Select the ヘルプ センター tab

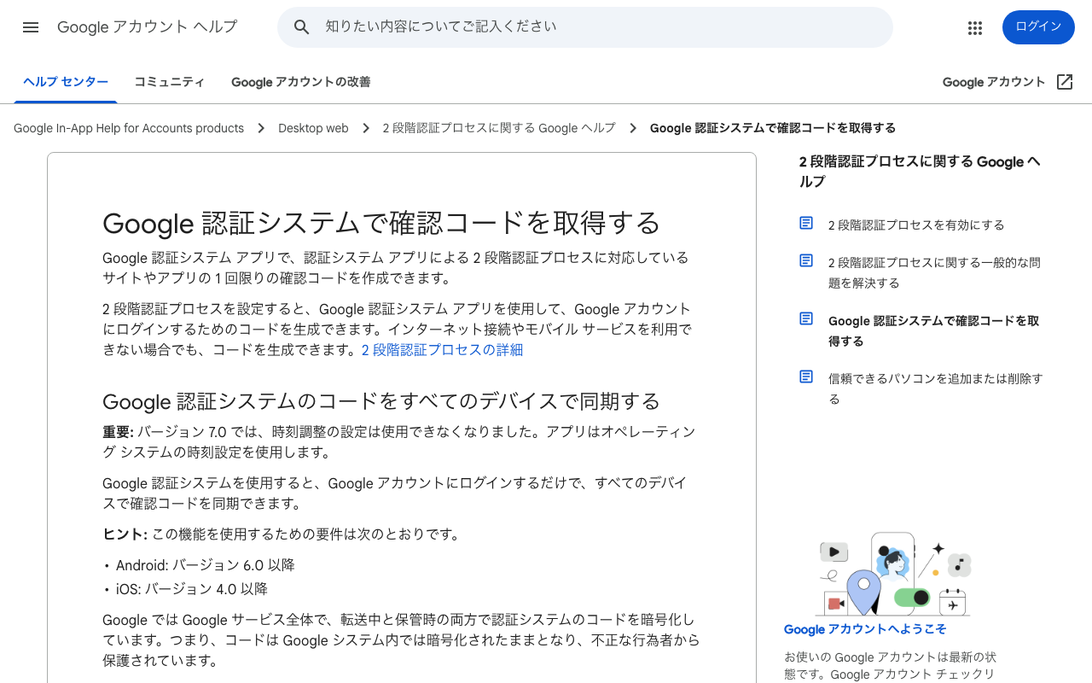point(66,82)
